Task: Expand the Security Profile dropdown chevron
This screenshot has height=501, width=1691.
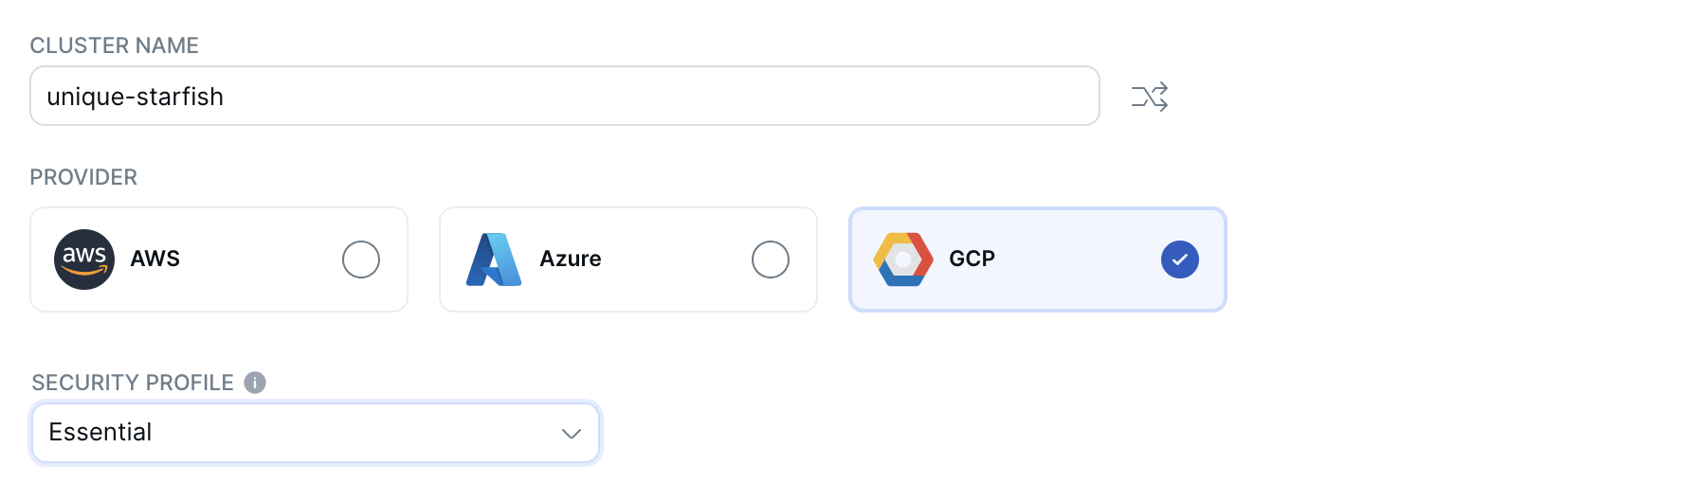Action: point(571,434)
